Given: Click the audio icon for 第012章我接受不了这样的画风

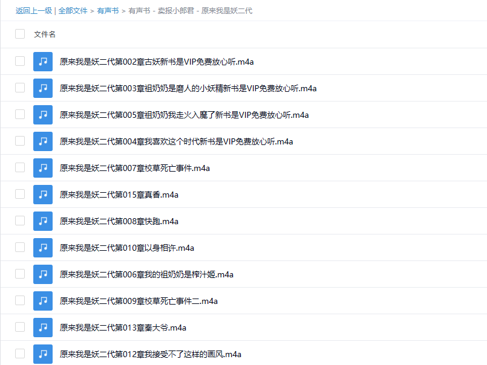Looking at the screenshot, I should click(x=43, y=354).
